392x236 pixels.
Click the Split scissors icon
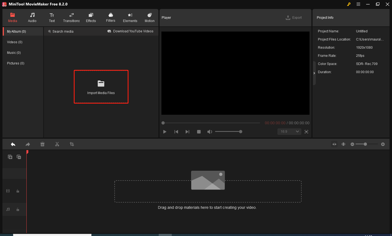point(57,144)
